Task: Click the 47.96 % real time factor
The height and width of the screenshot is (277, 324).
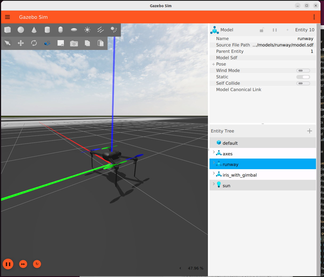Action: pyautogui.click(x=196, y=268)
